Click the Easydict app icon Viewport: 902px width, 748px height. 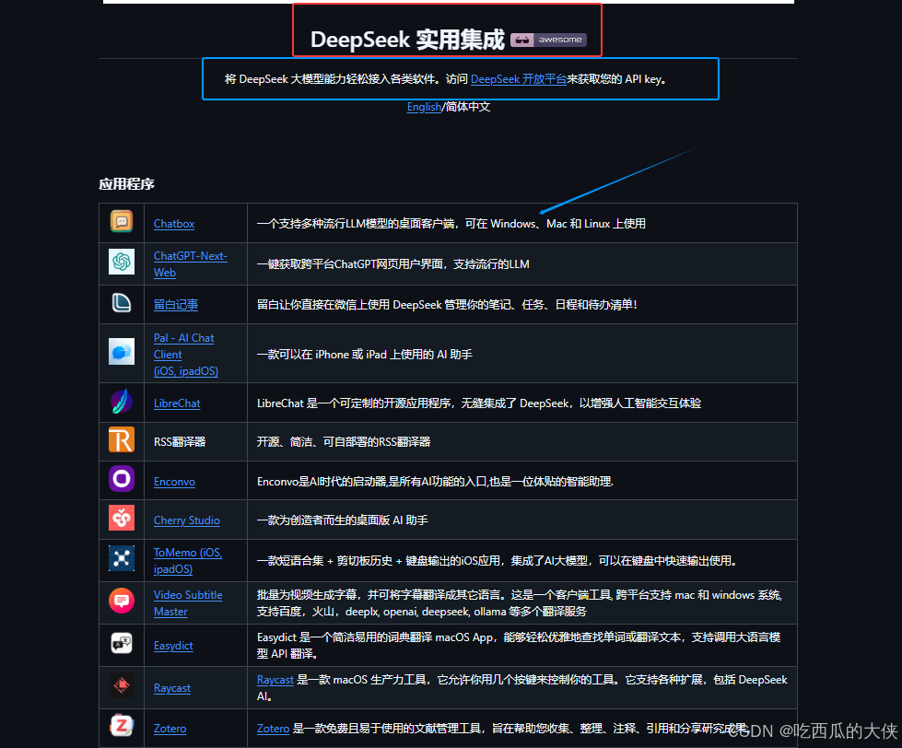(x=122, y=643)
